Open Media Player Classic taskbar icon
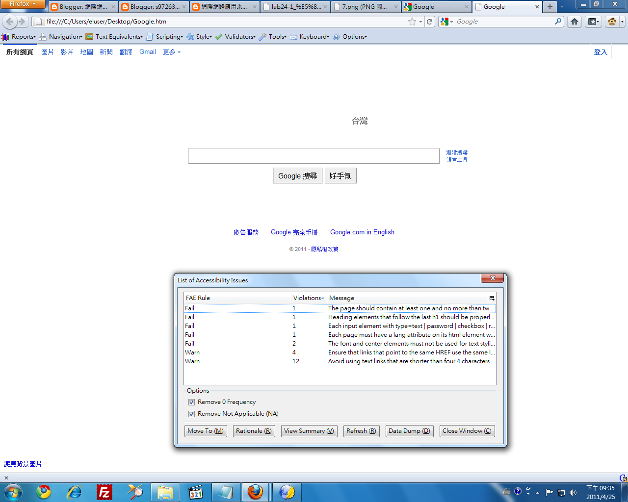628x502 pixels. coord(195,492)
